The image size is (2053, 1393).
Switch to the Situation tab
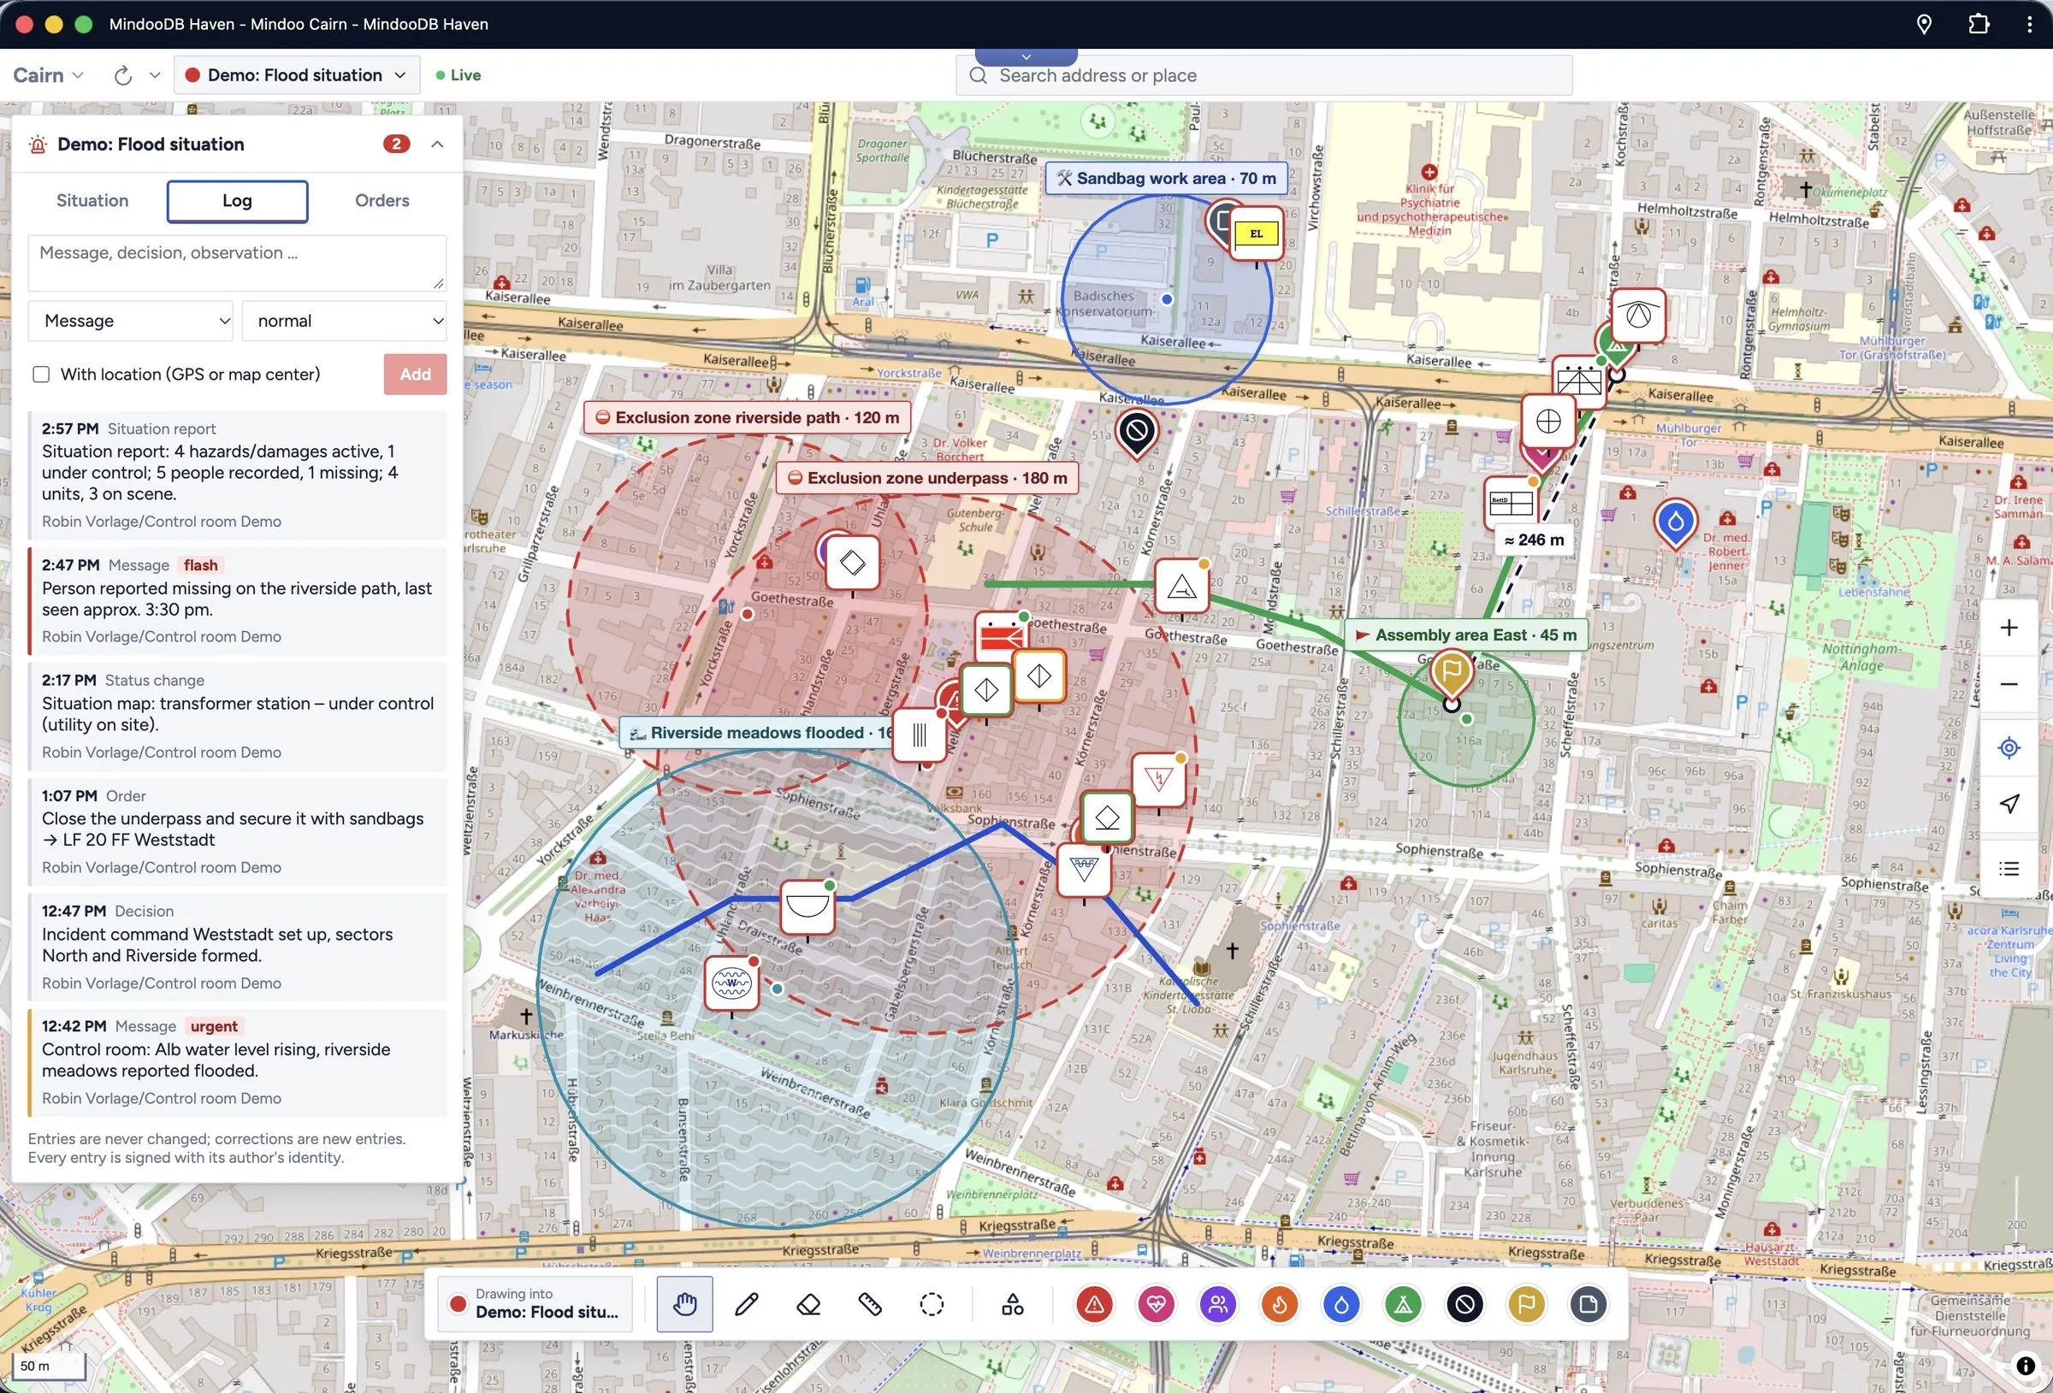(x=92, y=200)
